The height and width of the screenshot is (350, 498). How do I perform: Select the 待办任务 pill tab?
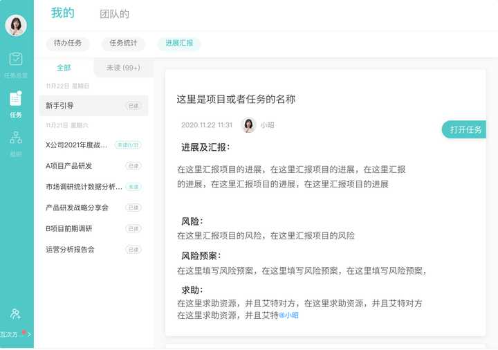(68, 43)
